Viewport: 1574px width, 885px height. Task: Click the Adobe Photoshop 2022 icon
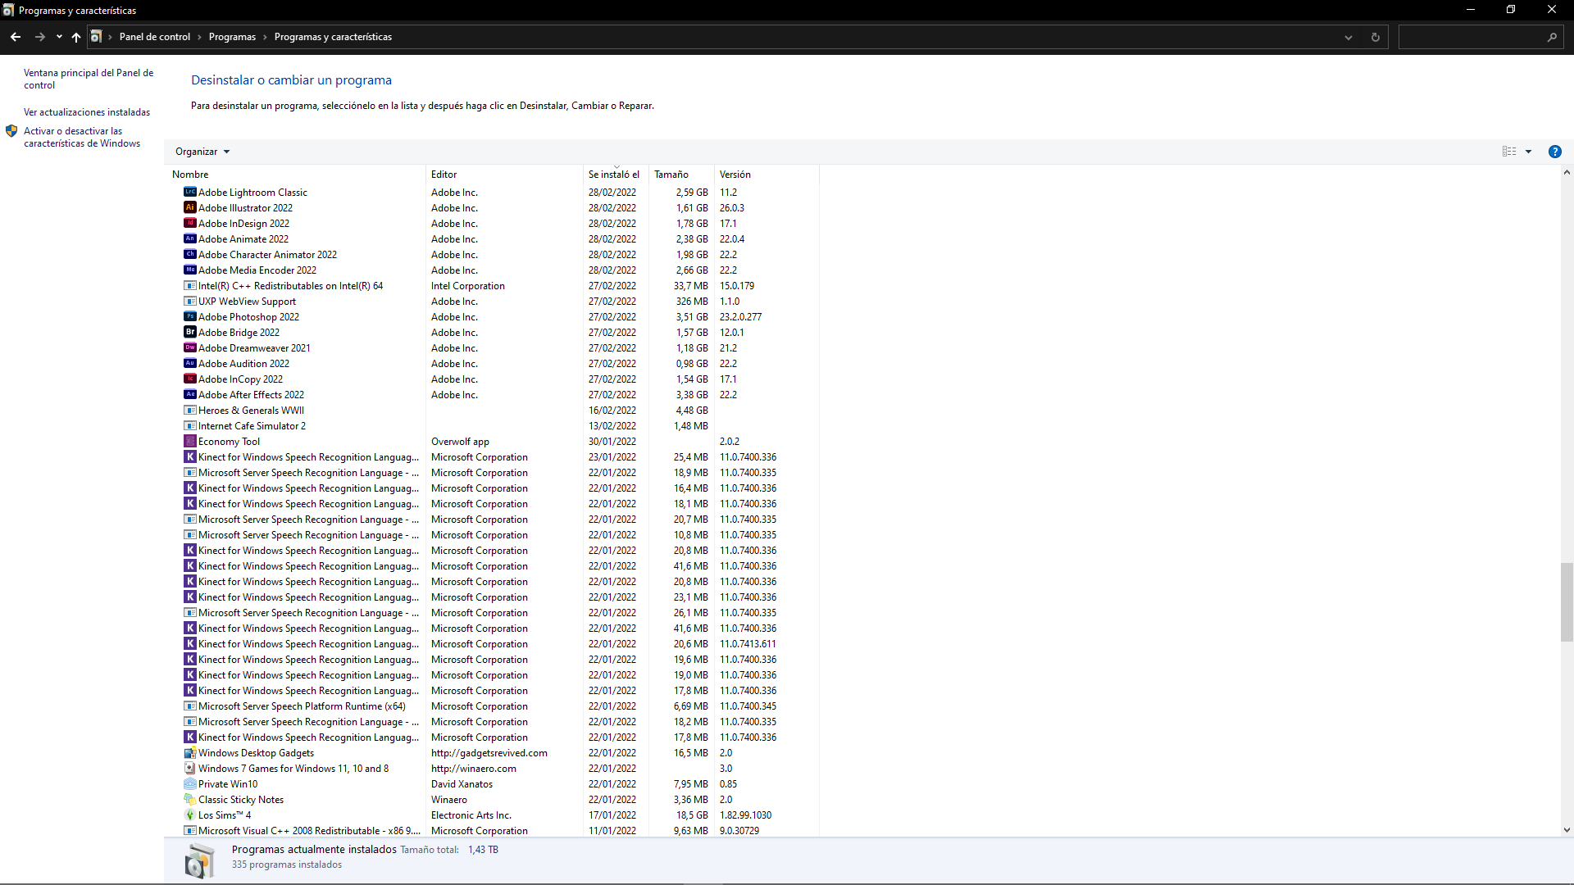190,316
